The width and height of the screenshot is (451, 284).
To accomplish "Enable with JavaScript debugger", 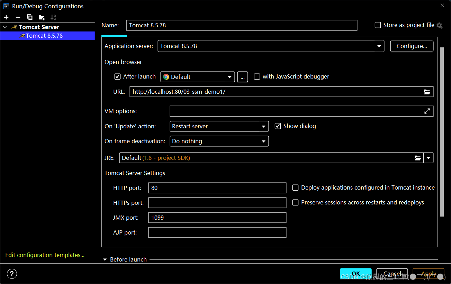I will click(x=257, y=76).
